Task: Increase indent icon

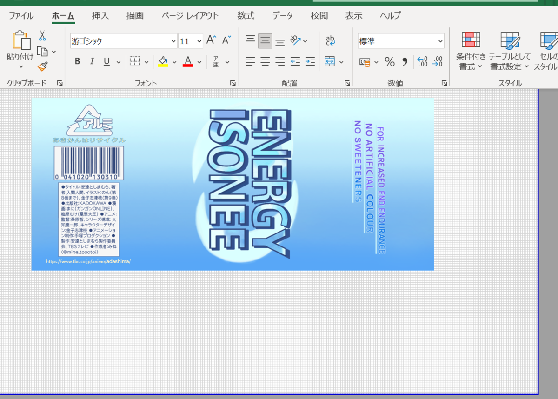Action: tap(310, 61)
